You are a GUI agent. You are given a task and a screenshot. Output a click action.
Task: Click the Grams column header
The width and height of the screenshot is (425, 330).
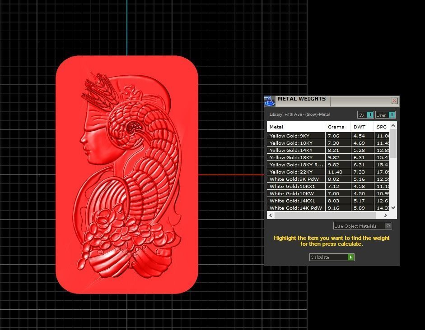(x=338, y=127)
